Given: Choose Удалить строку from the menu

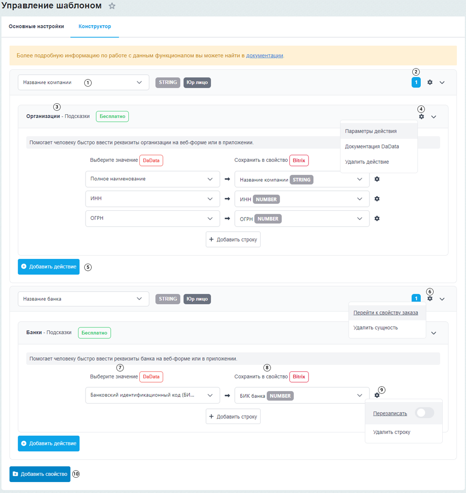Looking at the screenshot, I should point(391,432).
